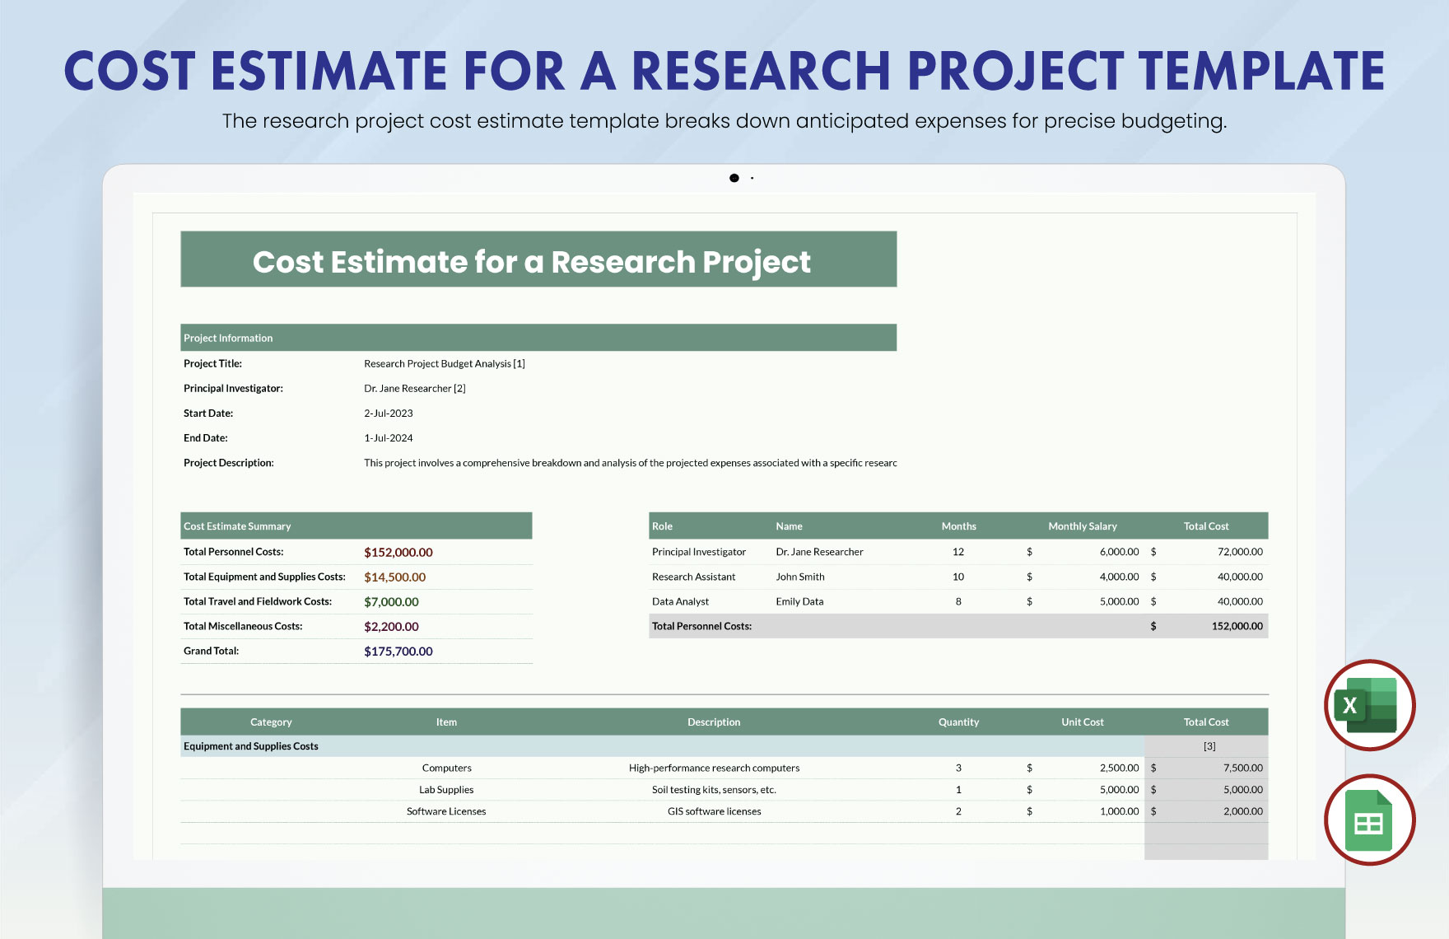Select the 'John Smith' name cell
Screen dimensions: 1449x939
(800, 577)
